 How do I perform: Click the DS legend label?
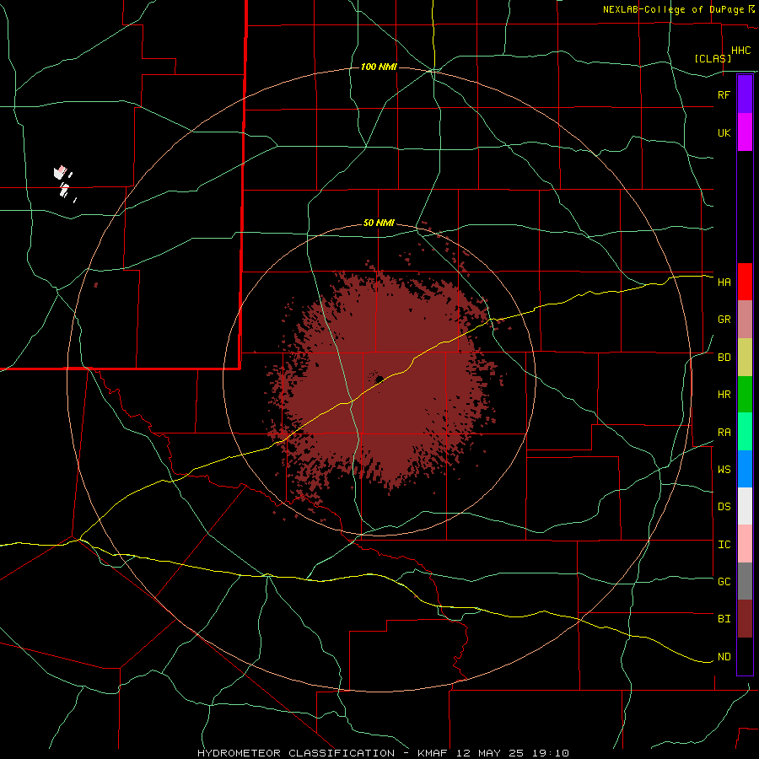[724, 507]
